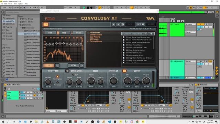The image size is (220, 124).
Task: Click the Predelay Time knob
Action: (x=113, y=81)
